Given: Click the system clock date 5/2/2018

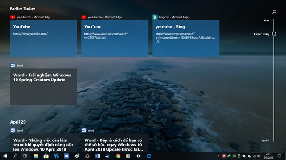Looking at the screenshot, I should [x=268, y=158].
